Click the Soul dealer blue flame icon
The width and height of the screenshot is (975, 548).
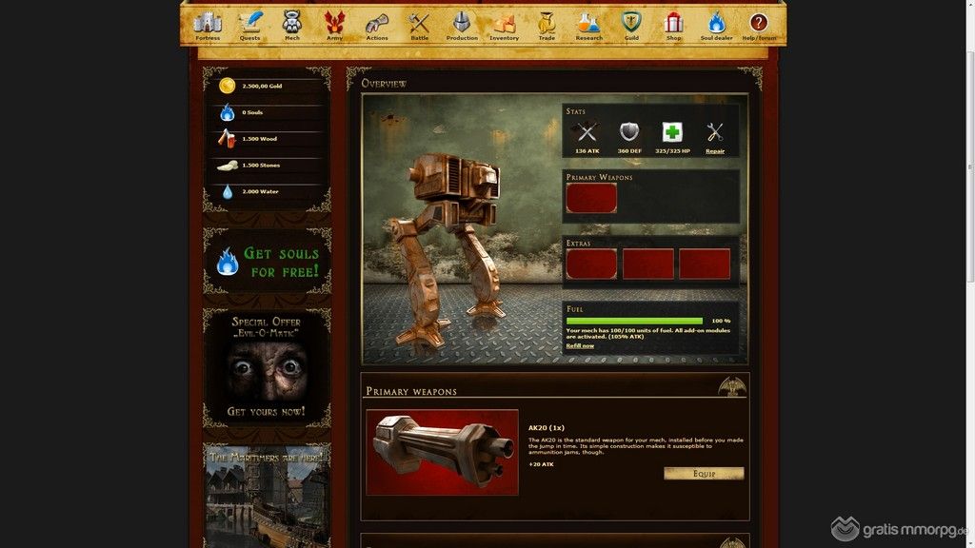click(x=716, y=22)
